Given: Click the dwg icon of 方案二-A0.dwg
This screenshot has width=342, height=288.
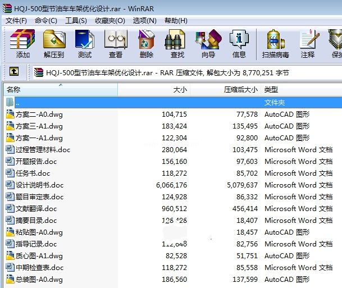Looking at the screenshot, I should click(x=10, y=114).
